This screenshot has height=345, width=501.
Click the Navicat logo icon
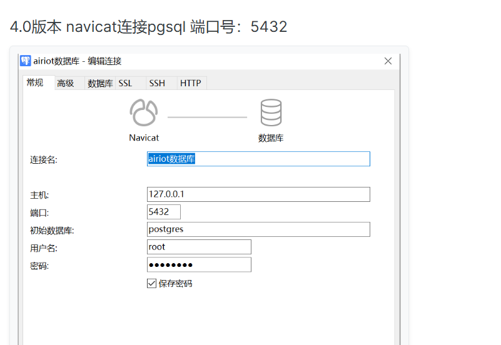[144, 113]
